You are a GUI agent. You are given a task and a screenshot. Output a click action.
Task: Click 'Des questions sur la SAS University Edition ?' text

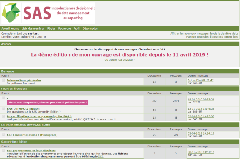point(34,112)
